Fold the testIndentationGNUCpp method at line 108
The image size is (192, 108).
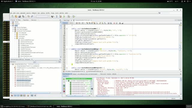(x=67, y=49)
